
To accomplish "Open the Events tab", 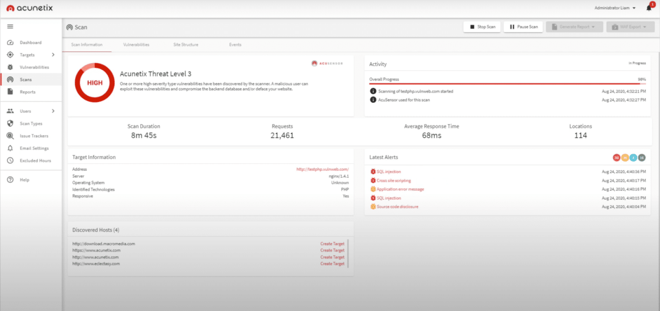I will tap(235, 44).
